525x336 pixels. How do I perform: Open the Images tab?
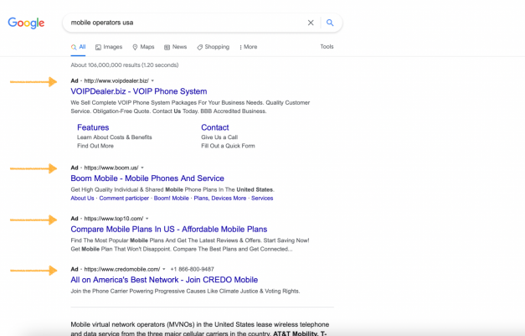click(109, 47)
